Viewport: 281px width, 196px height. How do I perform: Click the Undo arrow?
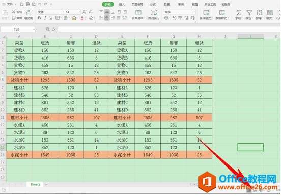(40, 4)
